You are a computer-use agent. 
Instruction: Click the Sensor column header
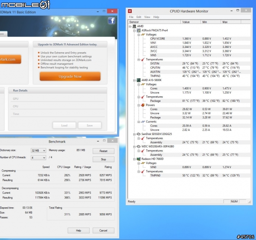154,22
